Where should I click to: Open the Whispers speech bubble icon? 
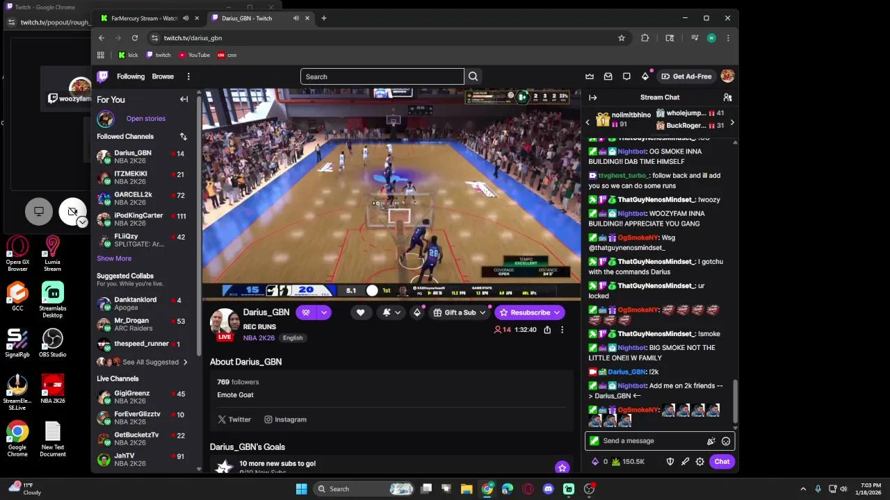pyautogui.click(x=626, y=76)
